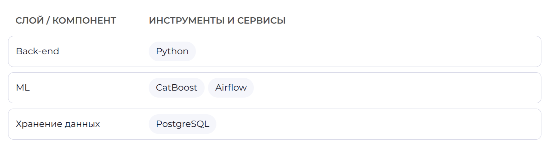
Task: Click the gap between CatBoost and Airflow tags
Action: 206,88
